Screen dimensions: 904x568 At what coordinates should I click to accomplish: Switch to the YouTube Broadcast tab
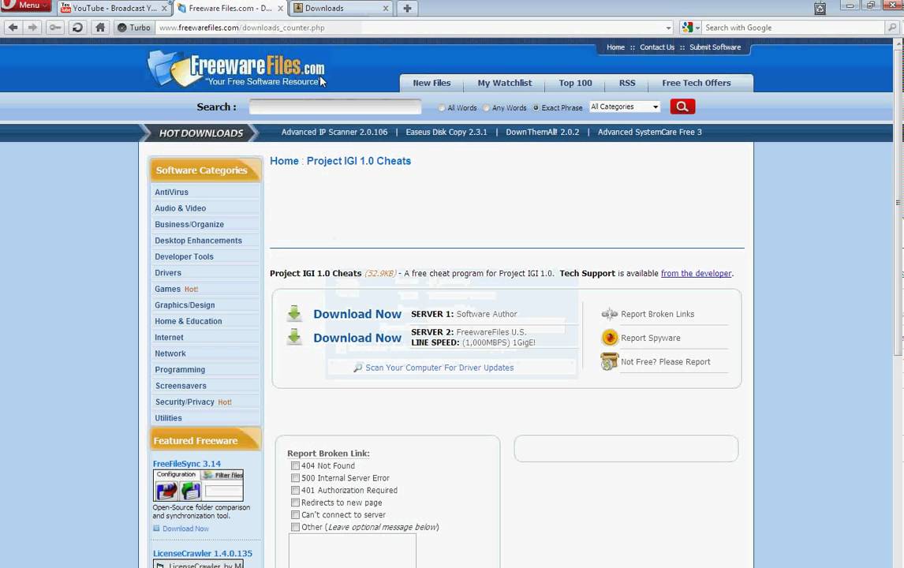(114, 8)
